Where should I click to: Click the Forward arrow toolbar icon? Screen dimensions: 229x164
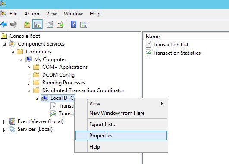pyautogui.click(x=14, y=24)
